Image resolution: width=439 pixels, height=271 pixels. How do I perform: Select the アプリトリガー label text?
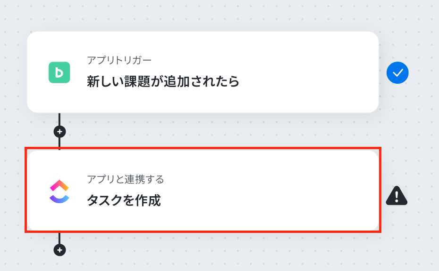119,60
